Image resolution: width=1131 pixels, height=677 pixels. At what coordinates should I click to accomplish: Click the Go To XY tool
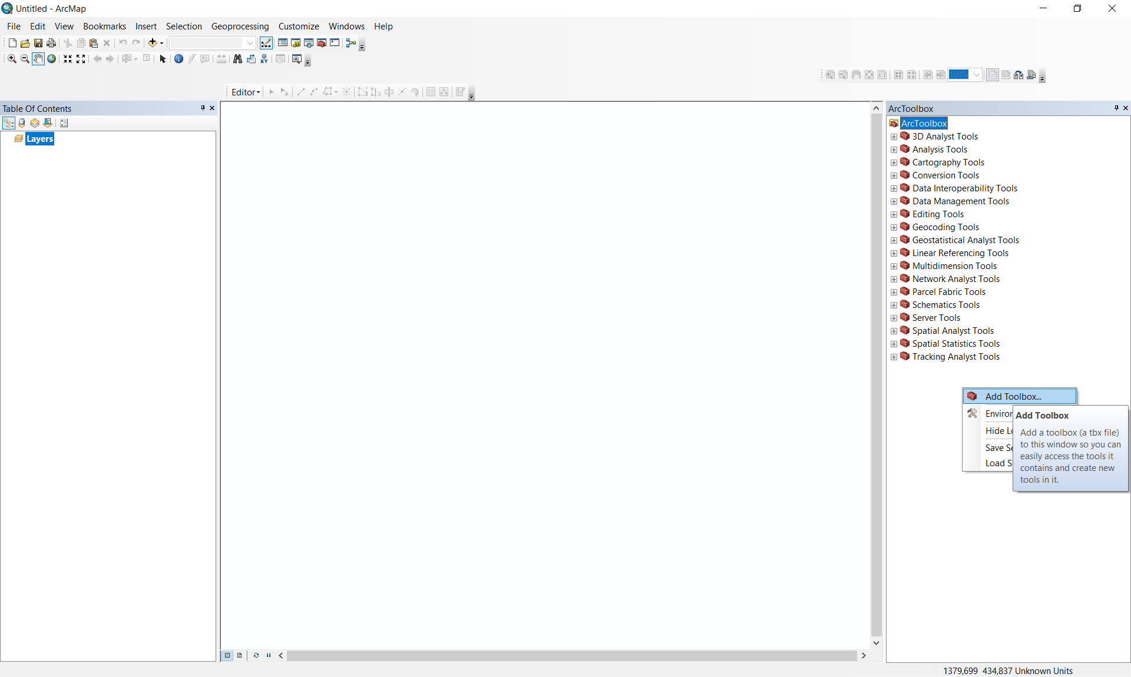pyautogui.click(x=264, y=59)
